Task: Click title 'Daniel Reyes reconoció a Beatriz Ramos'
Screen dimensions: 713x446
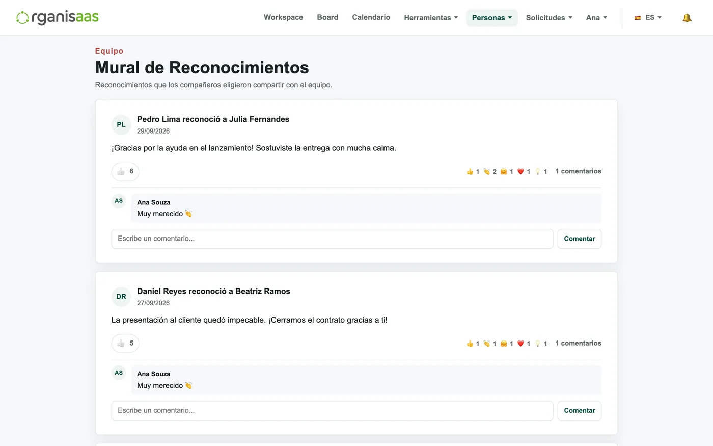Action: tap(213, 291)
